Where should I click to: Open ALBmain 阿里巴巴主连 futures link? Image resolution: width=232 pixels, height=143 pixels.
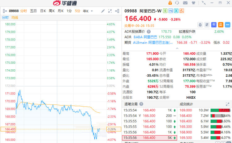(153, 43)
